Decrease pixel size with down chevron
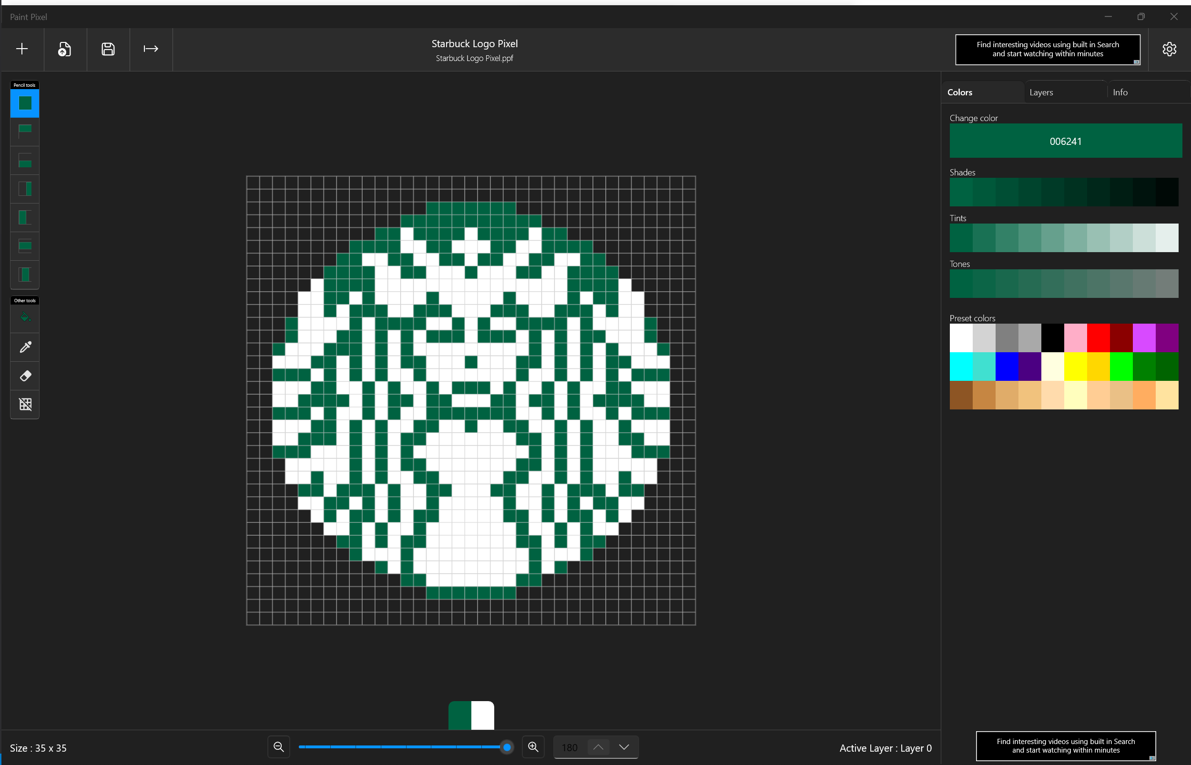 tap(624, 747)
